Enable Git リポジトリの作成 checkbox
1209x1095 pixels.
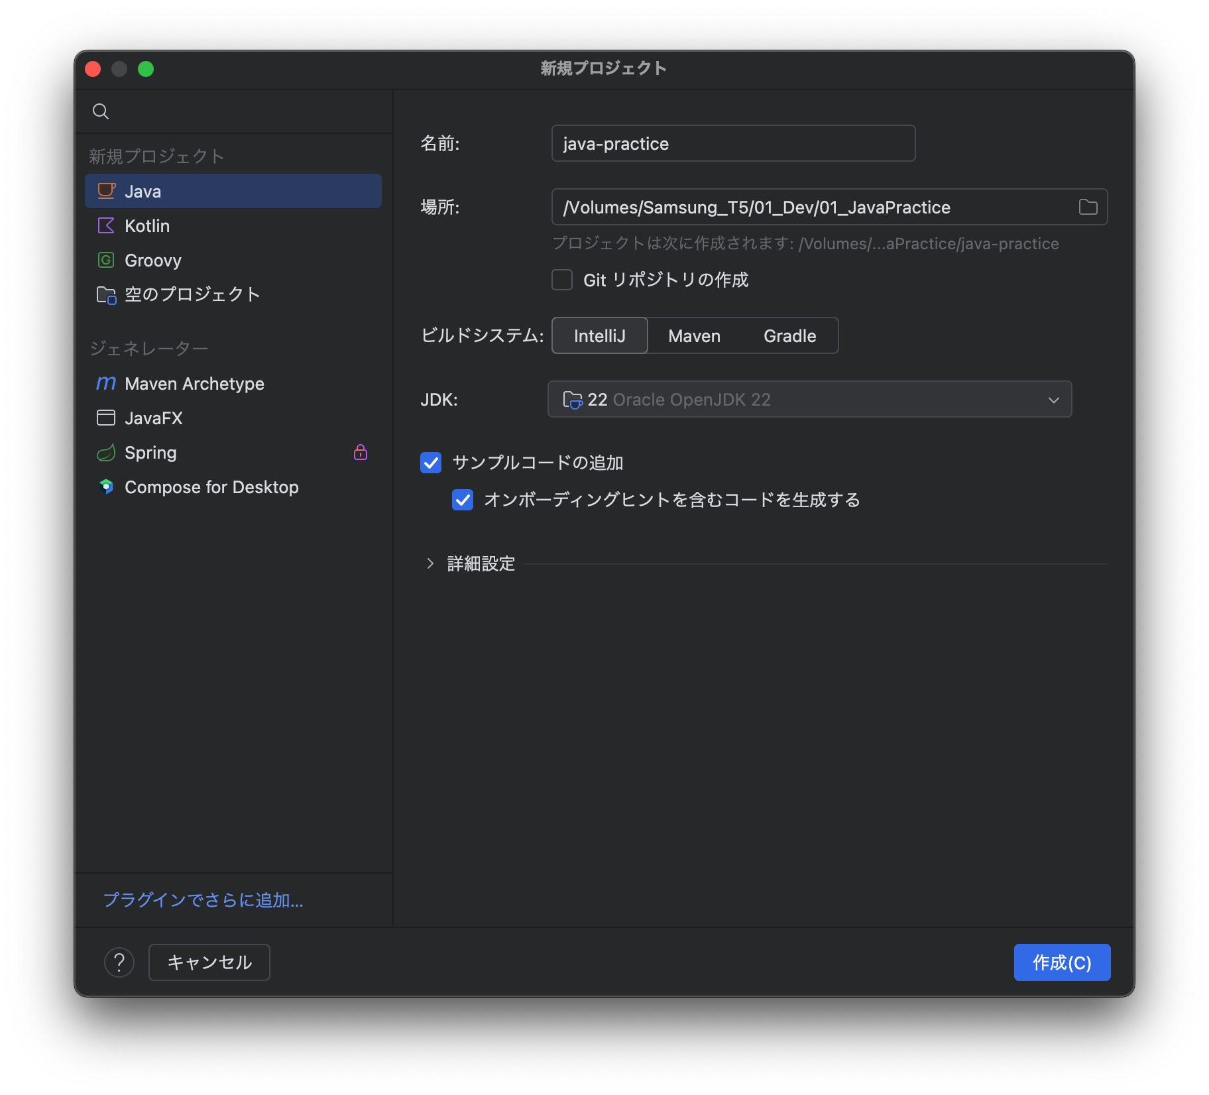click(x=561, y=280)
